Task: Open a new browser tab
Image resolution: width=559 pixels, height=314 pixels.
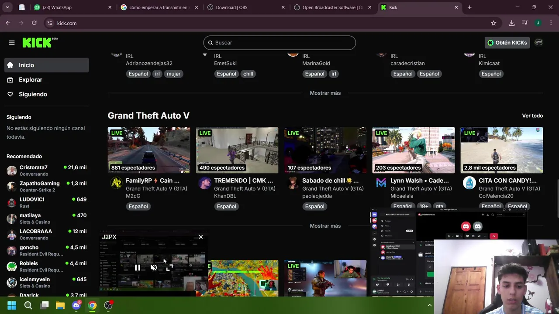Action: (469, 7)
